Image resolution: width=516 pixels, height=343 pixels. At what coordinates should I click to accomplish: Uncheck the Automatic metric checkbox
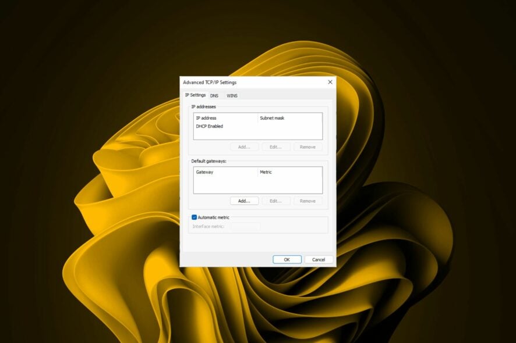195,217
